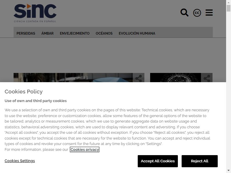Share the main article image
The width and height of the screenshot is (231, 173).
pos(139,78)
